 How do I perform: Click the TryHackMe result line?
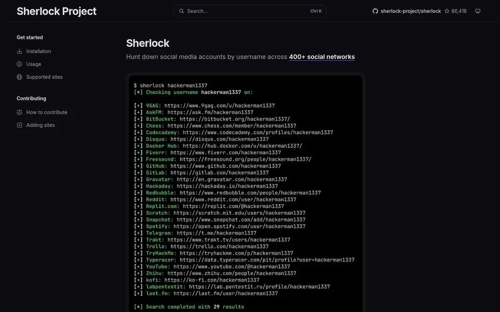213,253
